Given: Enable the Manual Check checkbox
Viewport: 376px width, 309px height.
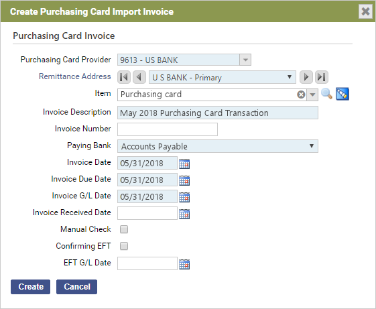Looking at the screenshot, I should point(124,229).
